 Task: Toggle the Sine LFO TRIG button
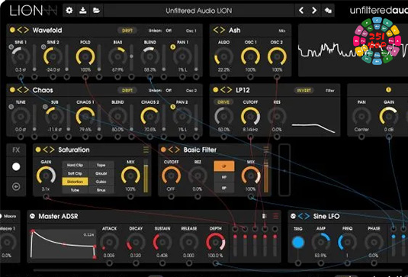298,243
